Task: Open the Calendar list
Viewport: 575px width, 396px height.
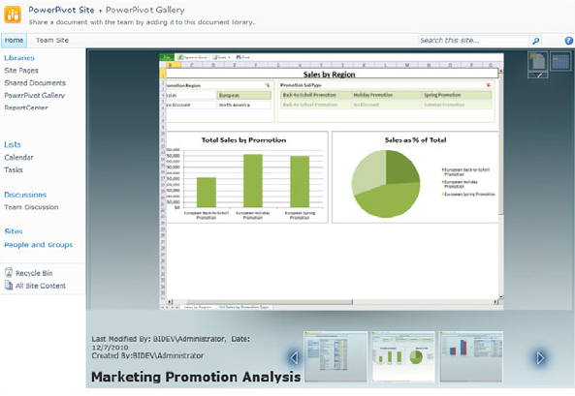Action: tap(18, 158)
